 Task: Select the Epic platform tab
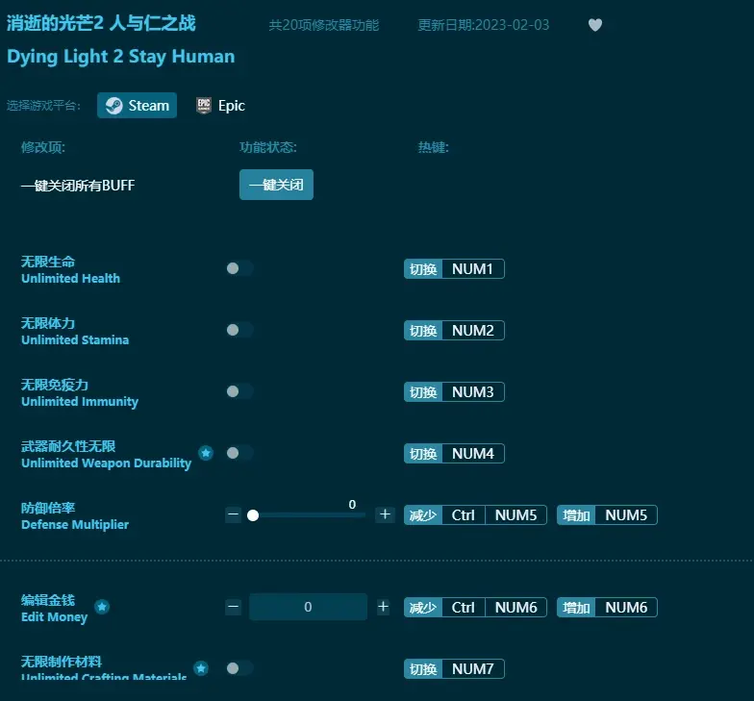pyautogui.click(x=221, y=106)
